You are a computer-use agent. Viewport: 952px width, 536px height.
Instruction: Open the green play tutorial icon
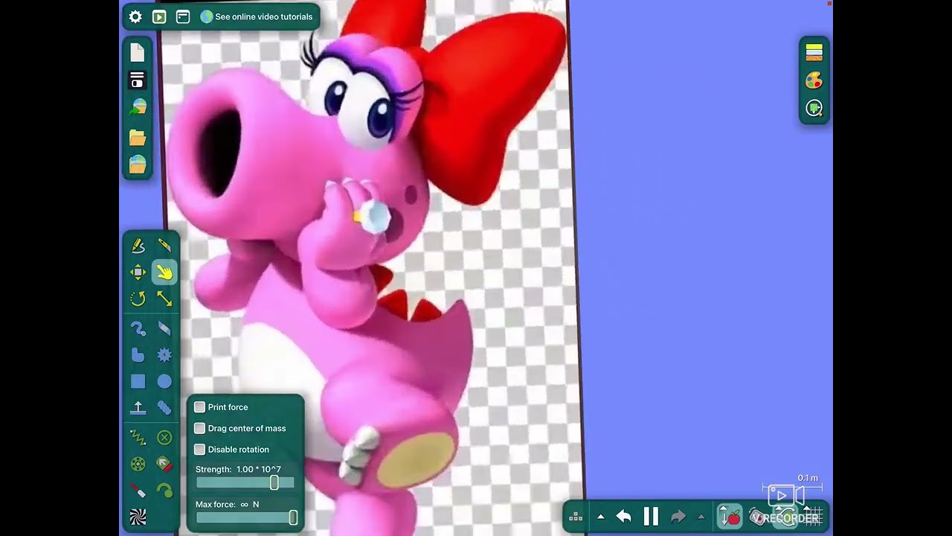159,16
